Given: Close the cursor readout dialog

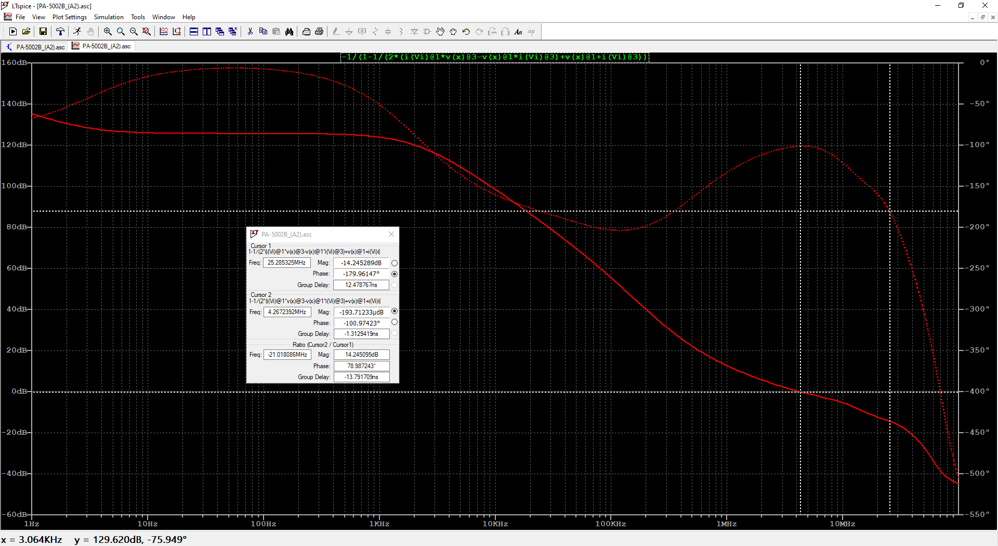Looking at the screenshot, I should 391,235.
